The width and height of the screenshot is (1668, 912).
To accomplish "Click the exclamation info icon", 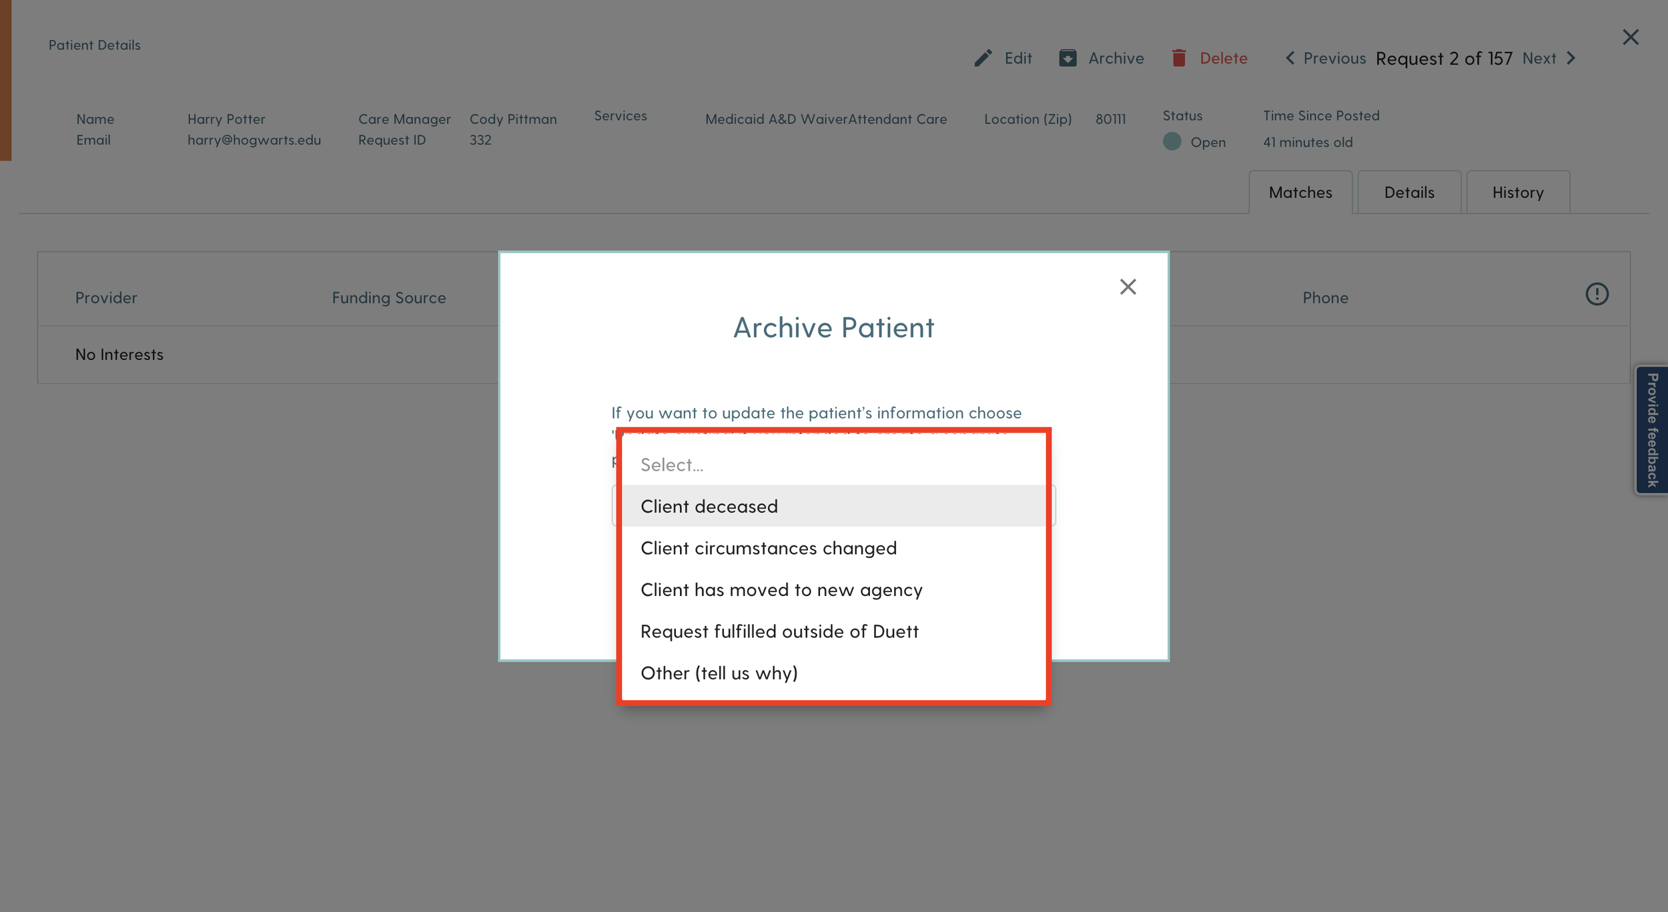I will coord(1597,294).
